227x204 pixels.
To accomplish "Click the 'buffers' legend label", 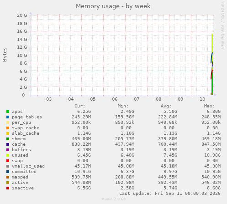I will click(x=21, y=150).
